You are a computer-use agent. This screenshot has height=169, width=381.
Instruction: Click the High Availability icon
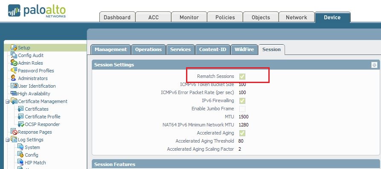pos(14,94)
